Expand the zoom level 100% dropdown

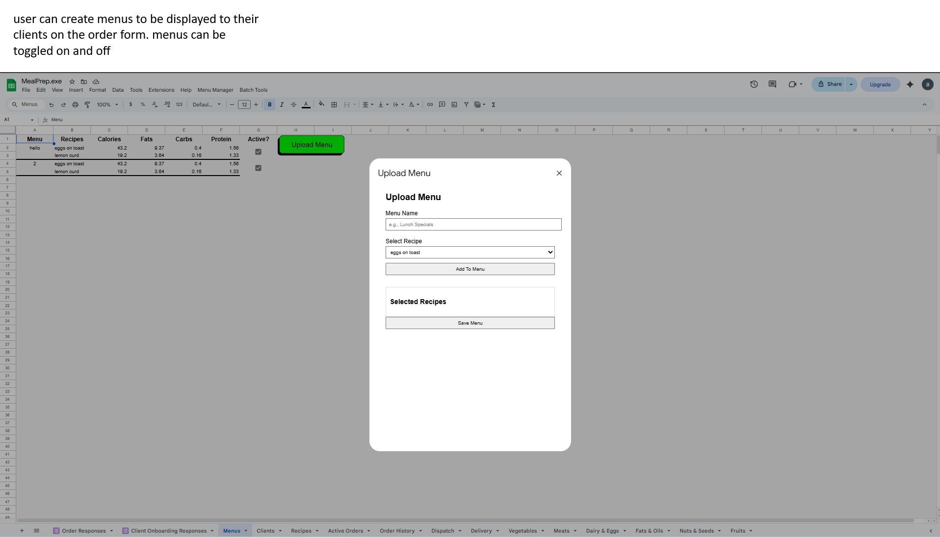click(107, 104)
